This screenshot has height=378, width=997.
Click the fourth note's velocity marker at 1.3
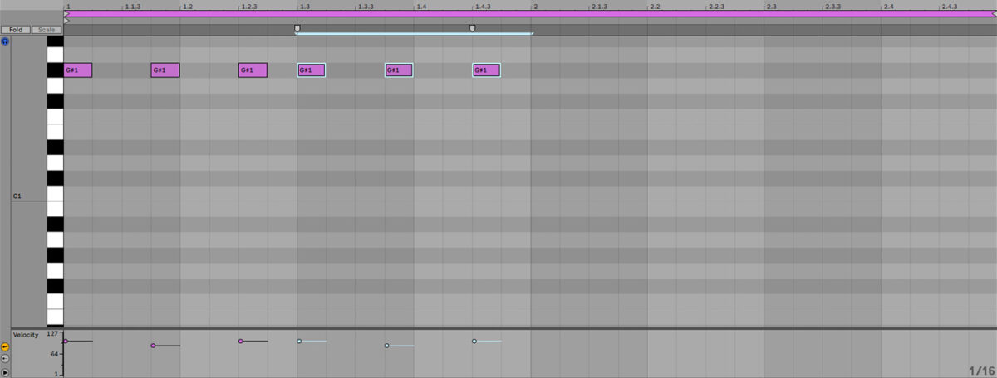(299, 341)
